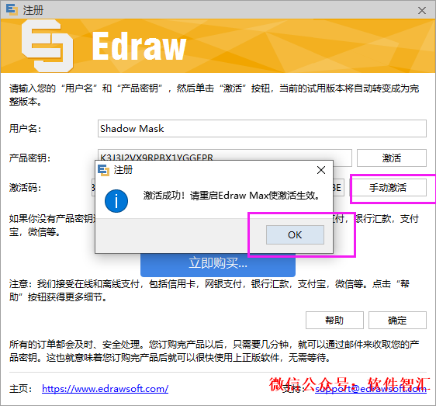Click the 立即购买 button
The height and width of the screenshot is (406, 436).
pos(218,263)
